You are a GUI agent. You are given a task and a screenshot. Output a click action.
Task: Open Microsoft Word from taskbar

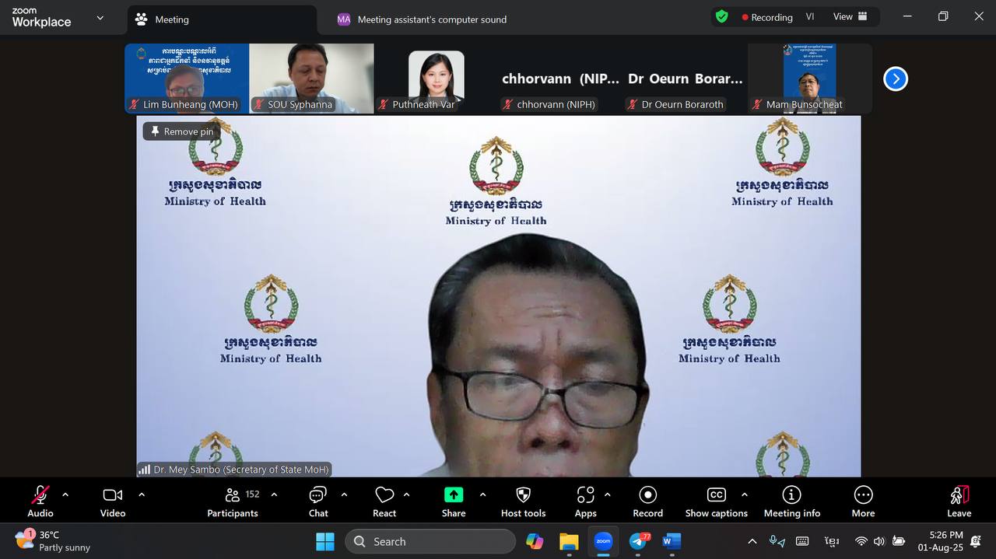[672, 541]
